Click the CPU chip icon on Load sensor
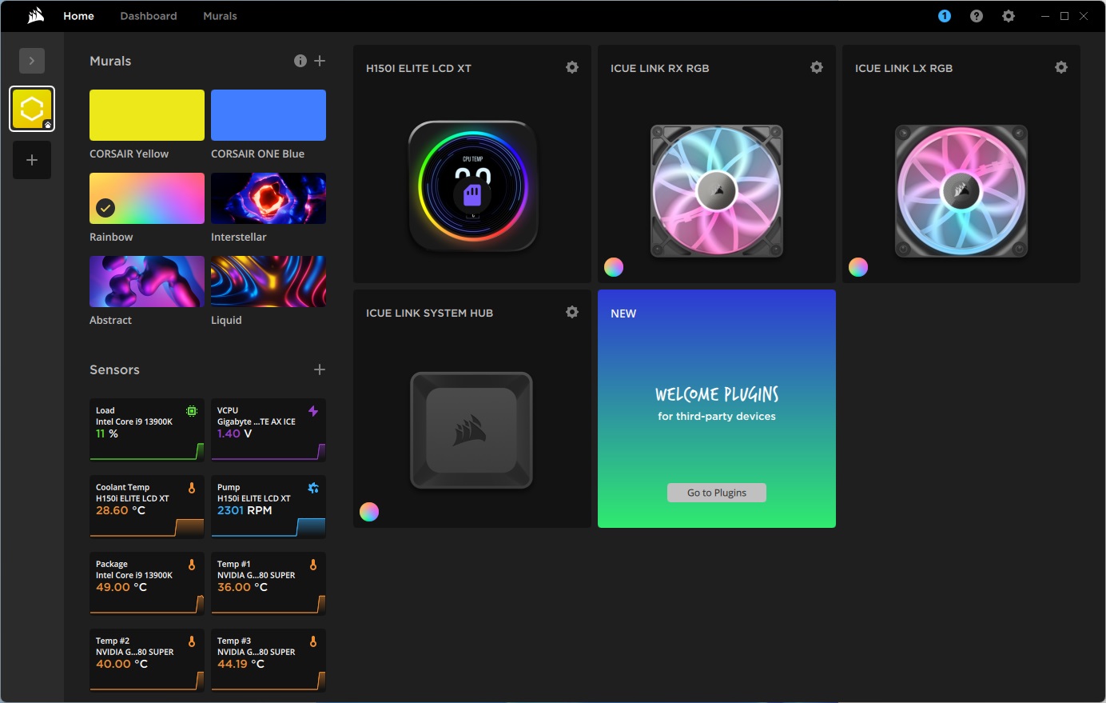This screenshot has height=703, width=1106. click(192, 411)
